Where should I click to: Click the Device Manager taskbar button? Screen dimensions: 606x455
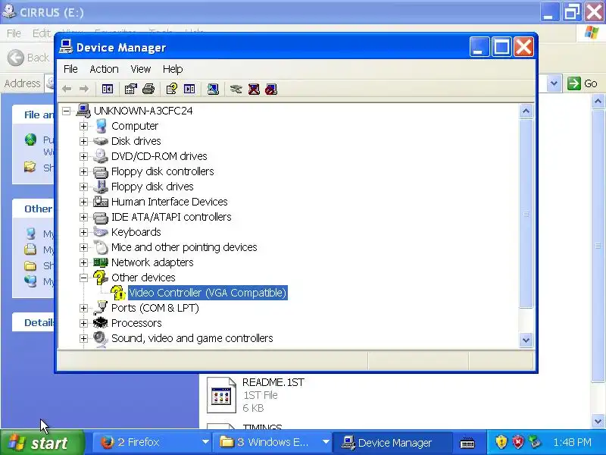point(392,442)
